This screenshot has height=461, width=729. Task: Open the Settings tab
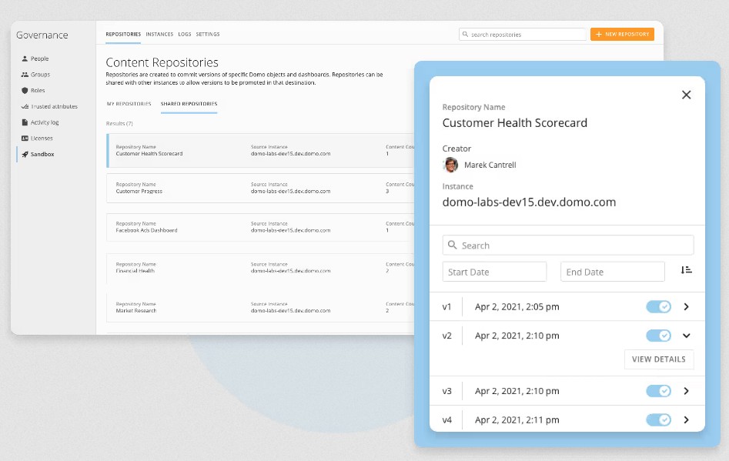pos(208,35)
